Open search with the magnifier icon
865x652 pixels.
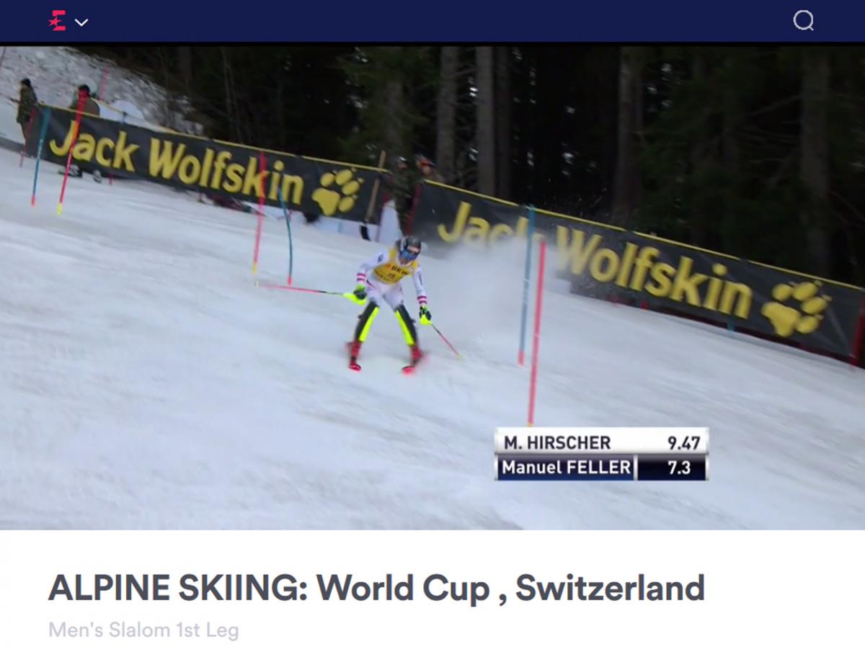(803, 20)
